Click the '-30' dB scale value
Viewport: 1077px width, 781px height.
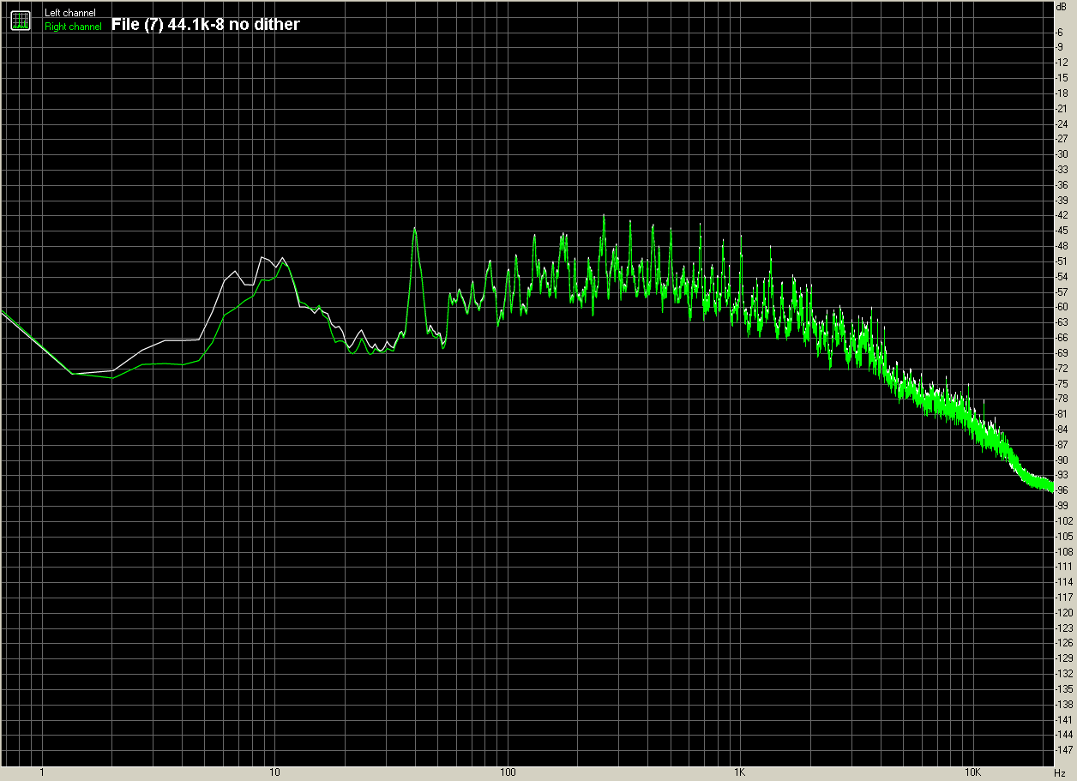1062,154
